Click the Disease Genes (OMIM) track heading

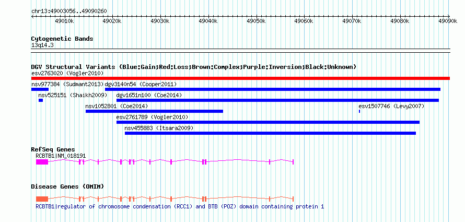67,186
